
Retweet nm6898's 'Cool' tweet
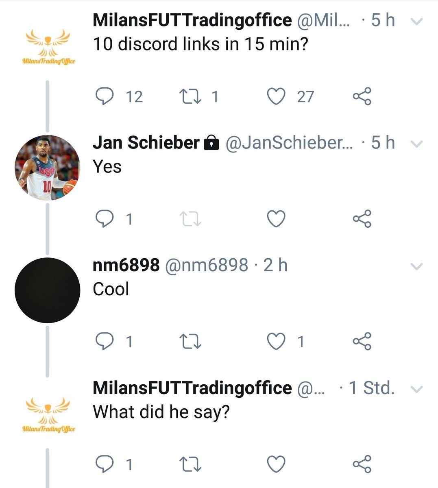click(x=190, y=342)
